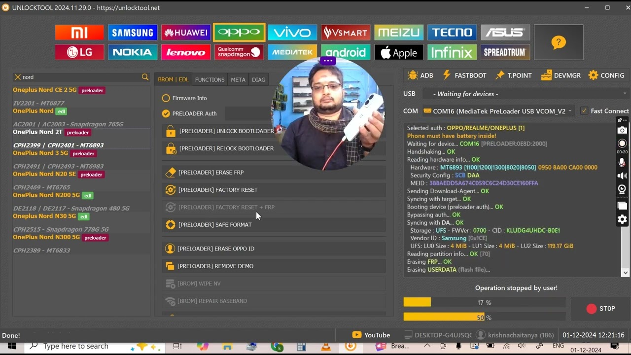Open the Windows Start menu

(x=12, y=346)
